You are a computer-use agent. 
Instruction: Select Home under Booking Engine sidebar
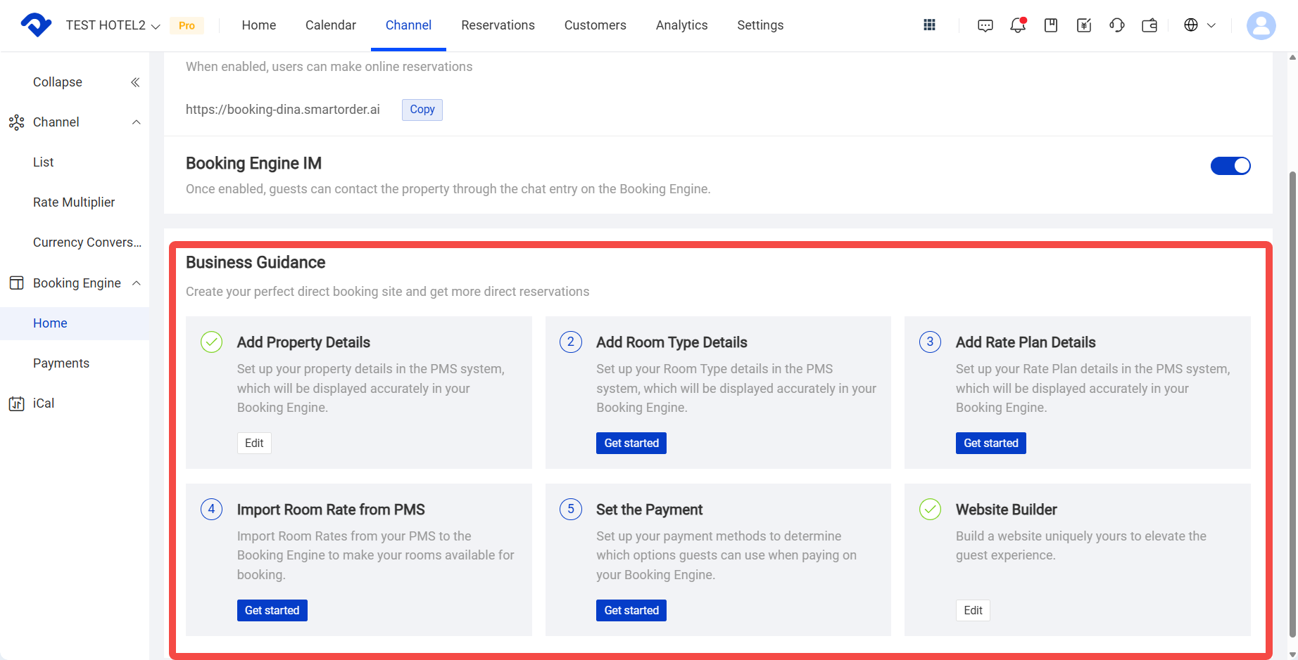click(x=75, y=323)
